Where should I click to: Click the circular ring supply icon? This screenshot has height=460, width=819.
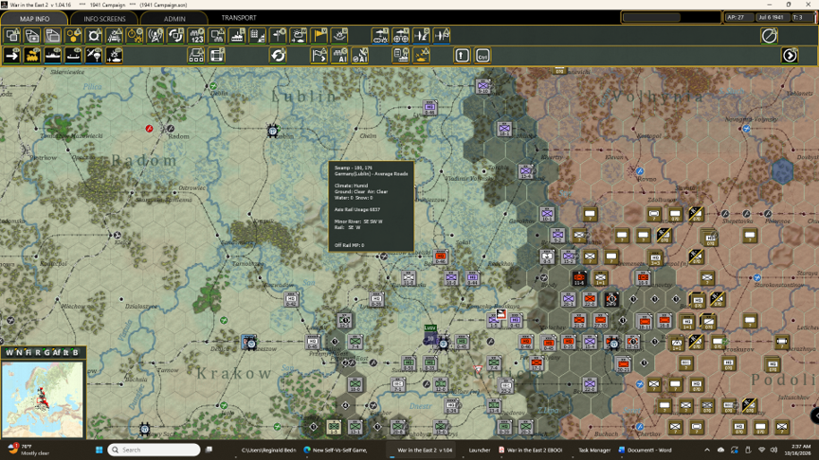pyautogui.click(x=94, y=35)
